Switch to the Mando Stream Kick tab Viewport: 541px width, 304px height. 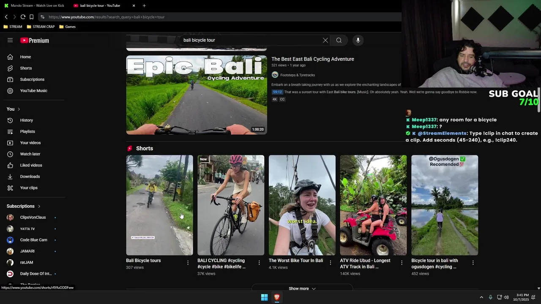[x=34, y=5]
